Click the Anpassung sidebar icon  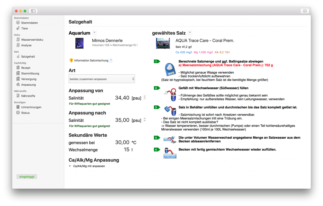coord(18,85)
